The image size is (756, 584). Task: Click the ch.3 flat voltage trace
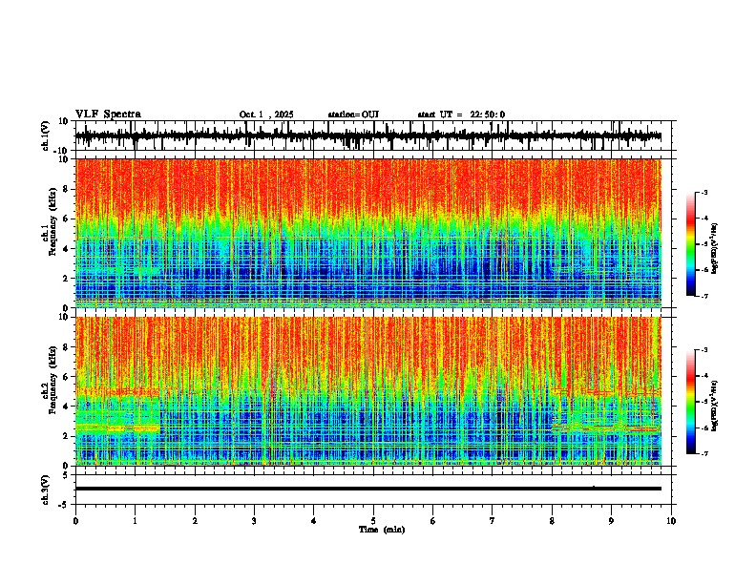(x=367, y=489)
